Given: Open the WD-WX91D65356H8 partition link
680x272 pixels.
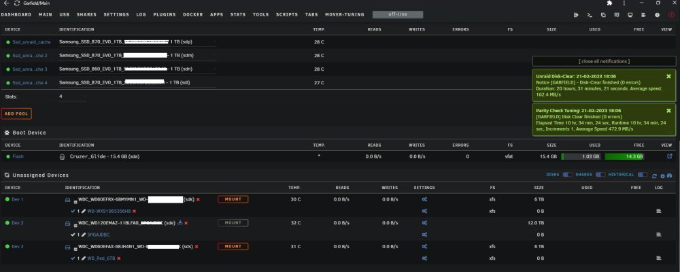Looking at the screenshot, I should (109, 211).
